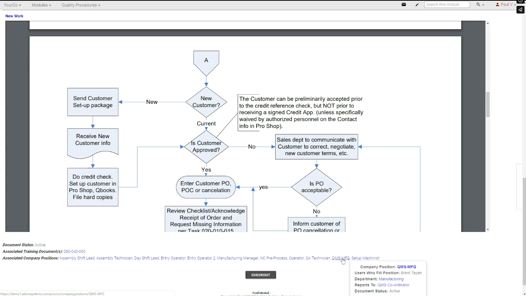Screen dimensions: 526x296
Task: Open the Modules menu
Action: point(41,5)
